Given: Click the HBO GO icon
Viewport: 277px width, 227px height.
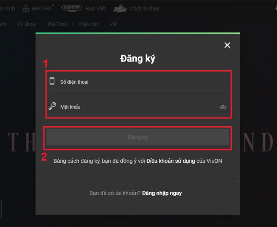Looking at the screenshot, I should click(x=26, y=8).
